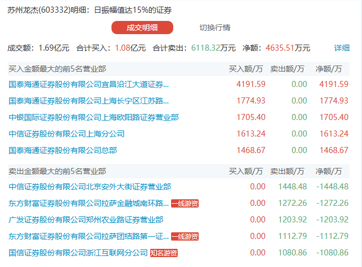The width and height of the screenshot is (362, 267).
Task: Click 一线游资 tag on 拉萨金融城南环路 row
Action: pos(185,204)
